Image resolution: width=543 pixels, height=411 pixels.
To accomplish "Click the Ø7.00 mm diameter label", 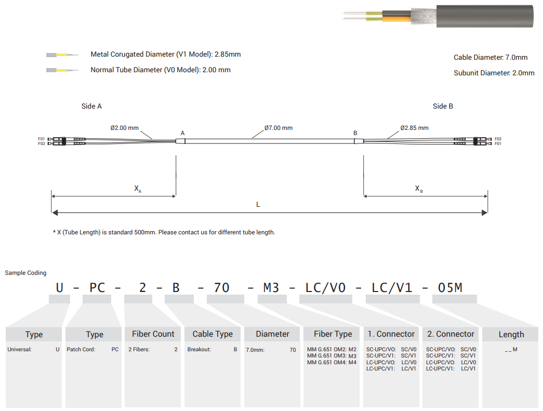I will coord(278,128).
